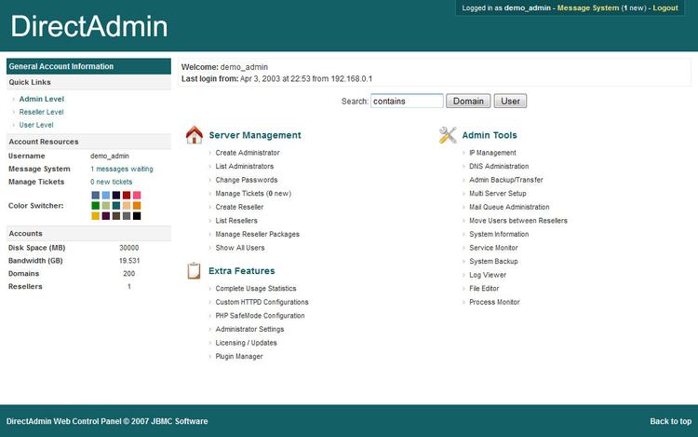Screen dimensions: 698x437
Task: Open 1 messages waiting link
Action: [x=122, y=169]
